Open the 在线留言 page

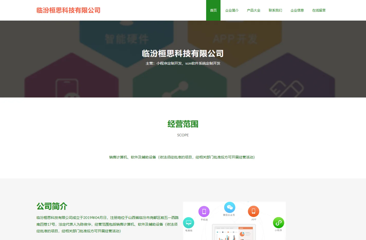point(319,10)
